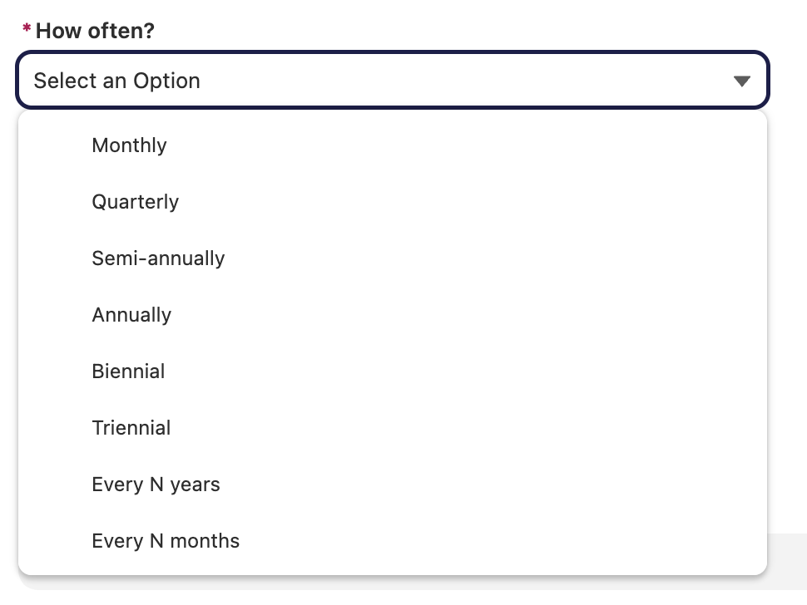The image size is (807, 605).
Task: Close the list via the triangle caret
Action: pyautogui.click(x=741, y=81)
